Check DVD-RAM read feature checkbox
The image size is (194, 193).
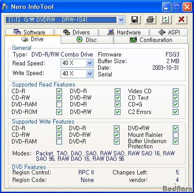click(59, 105)
